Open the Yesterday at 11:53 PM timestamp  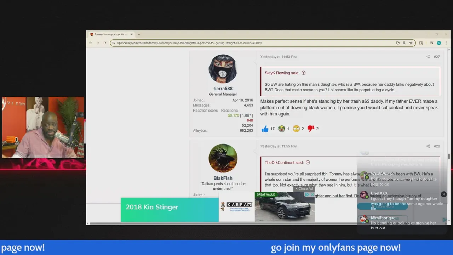[x=279, y=57]
